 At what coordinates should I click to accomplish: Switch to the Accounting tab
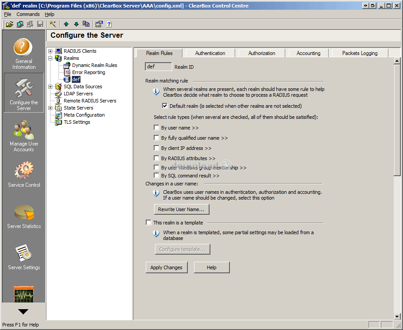[x=308, y=53]
